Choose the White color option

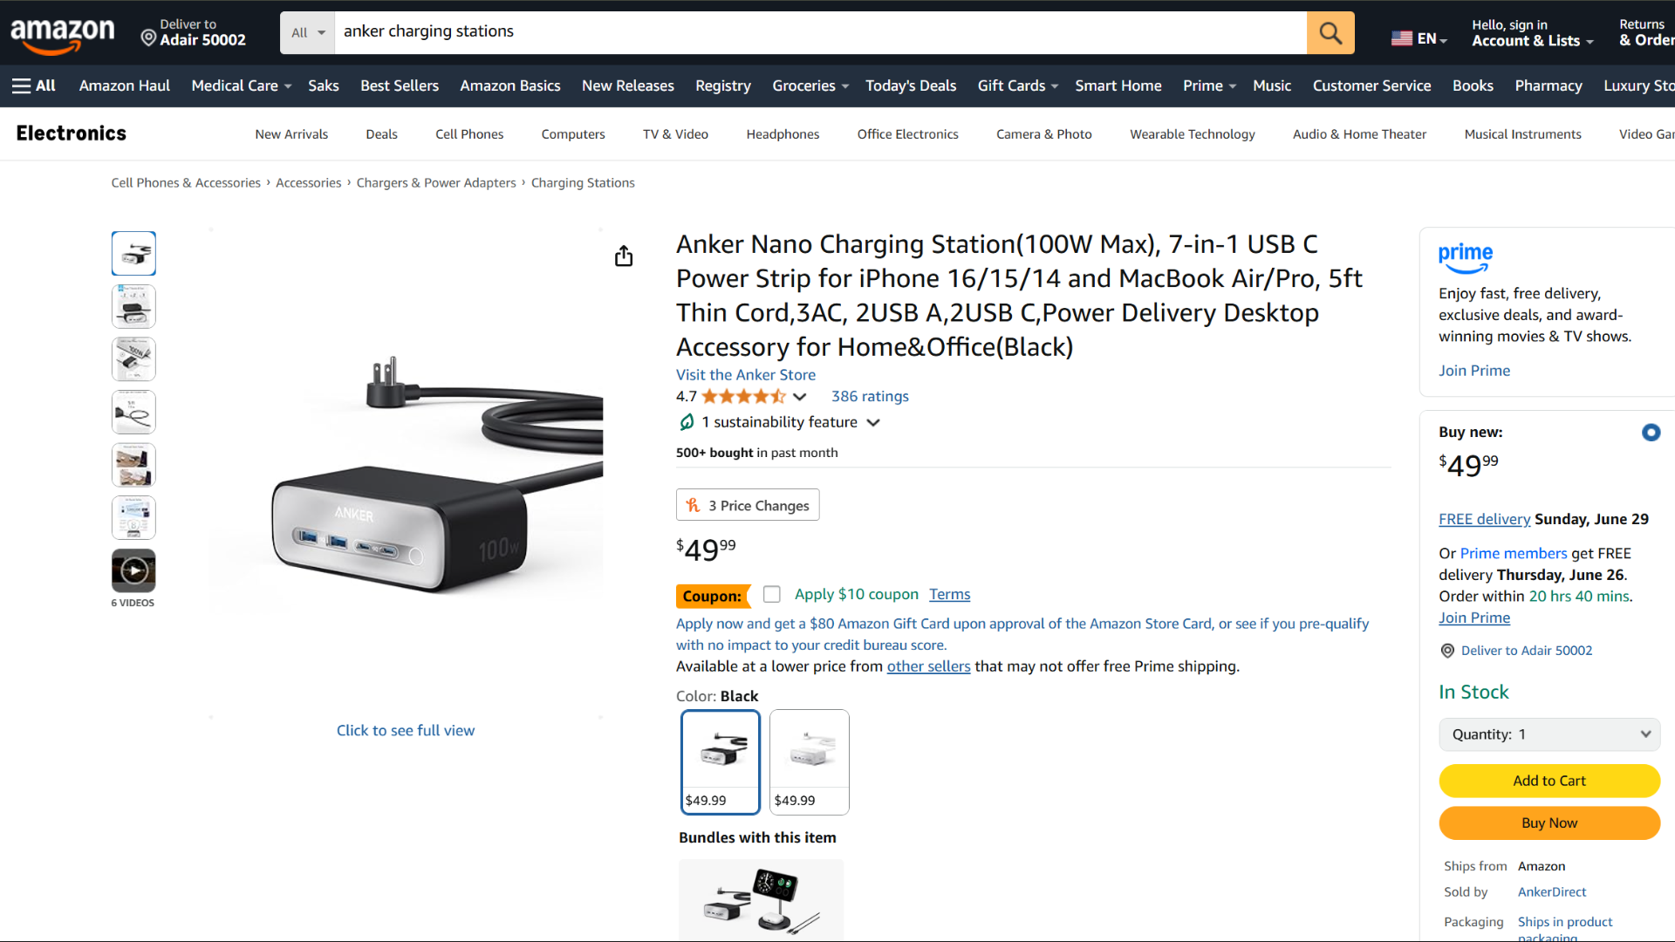coord(810,762)
